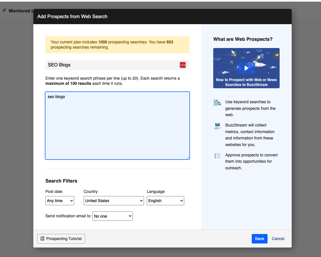Click the checklist icon beside Approve prospects
321x257 pixels.
click(217, 156)
